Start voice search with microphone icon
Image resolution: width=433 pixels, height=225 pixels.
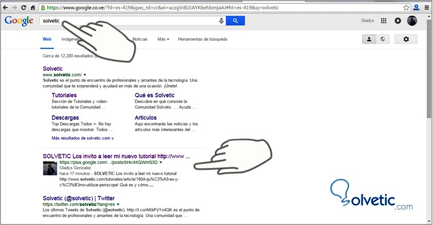point(221,21)
